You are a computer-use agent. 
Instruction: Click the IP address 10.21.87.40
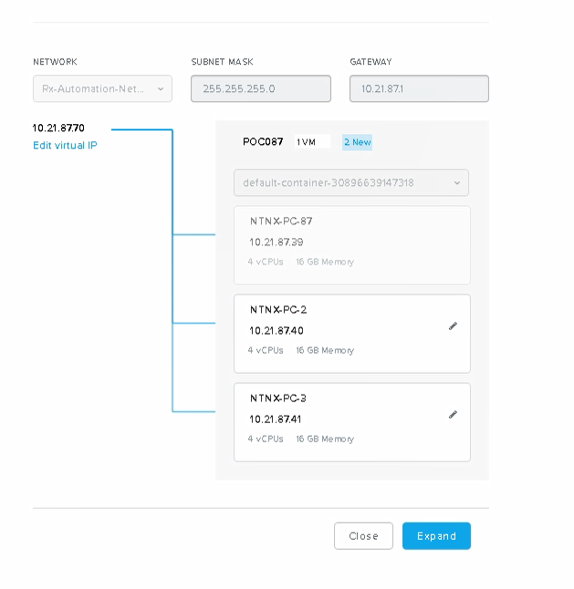tap(277, 330)
